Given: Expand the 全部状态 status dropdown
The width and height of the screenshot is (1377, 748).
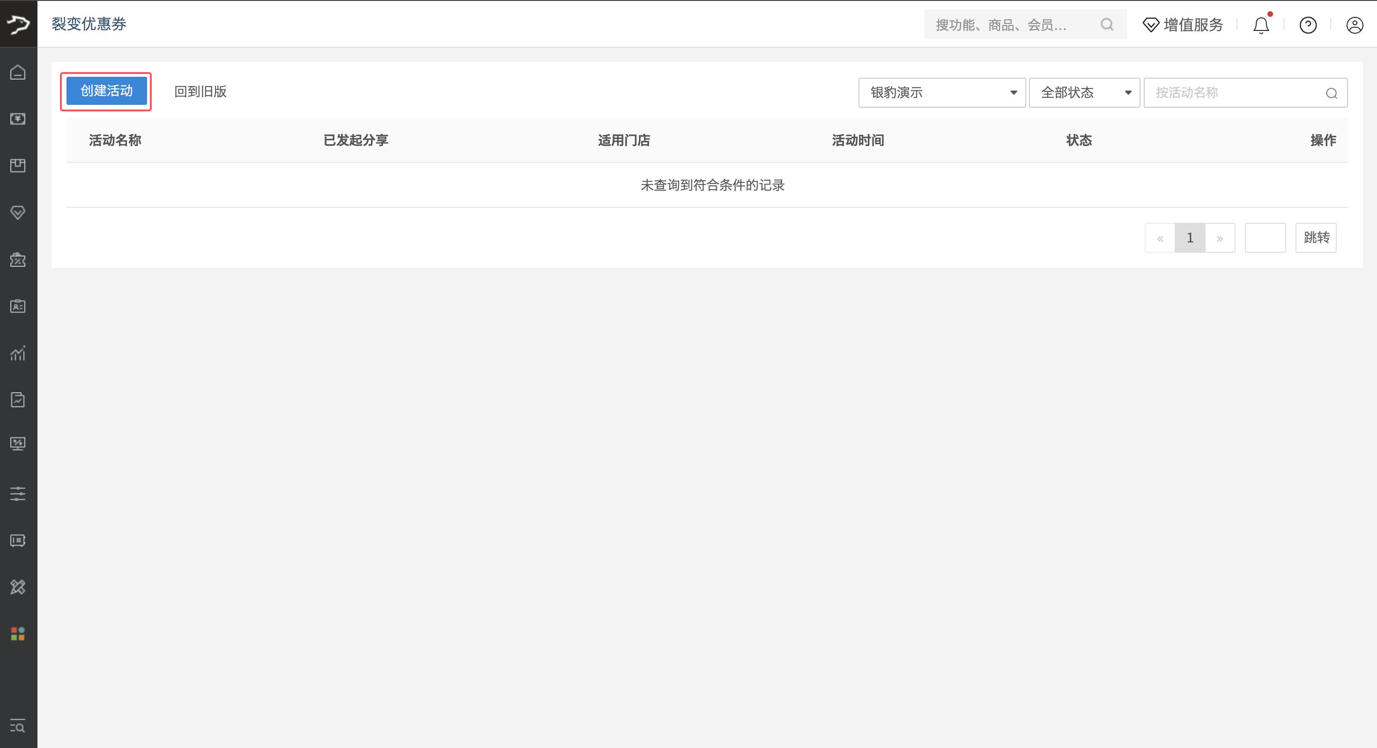Looking at the screenshot, I should [1085, 92].
